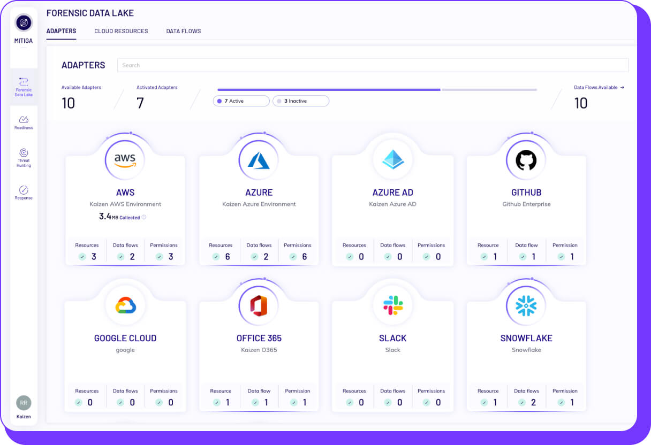Viewport: 651px width, 445px height.
Task: Click the Azure adapter logo icon
Action: [x=259, y=159]
